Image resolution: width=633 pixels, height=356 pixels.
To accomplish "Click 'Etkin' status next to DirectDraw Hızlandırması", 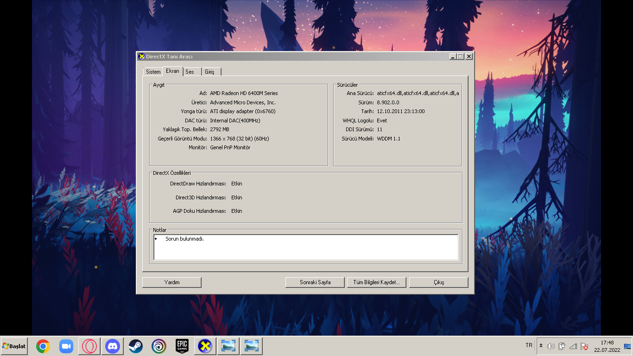I will tap(237, 184).
